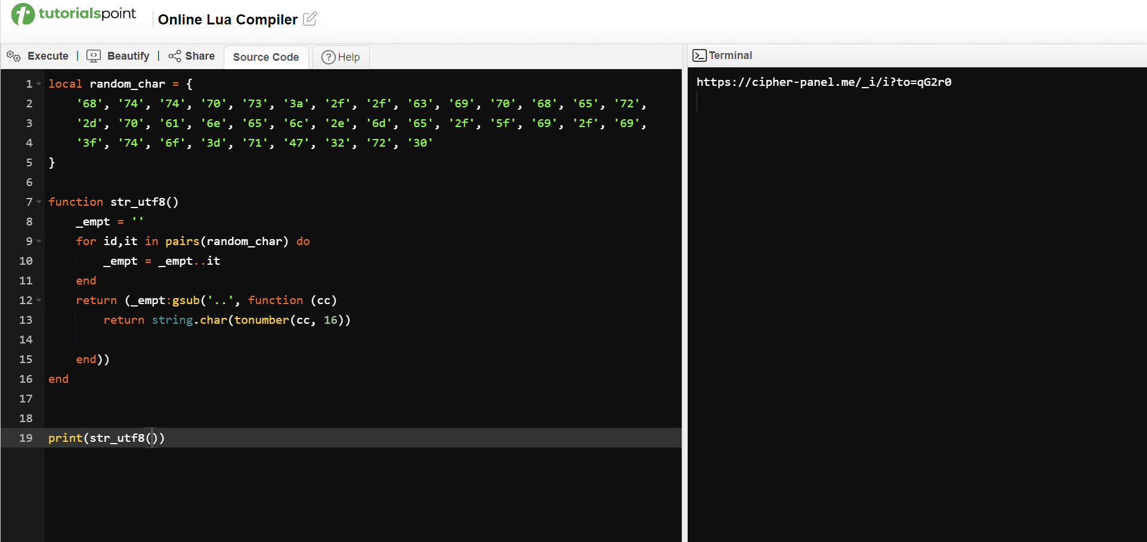Open the Help tab
1147x542 pixels.
pyautogui.click(x=341, y=57)
